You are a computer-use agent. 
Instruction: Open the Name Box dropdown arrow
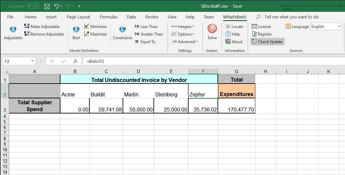click(x=32, y=61)
